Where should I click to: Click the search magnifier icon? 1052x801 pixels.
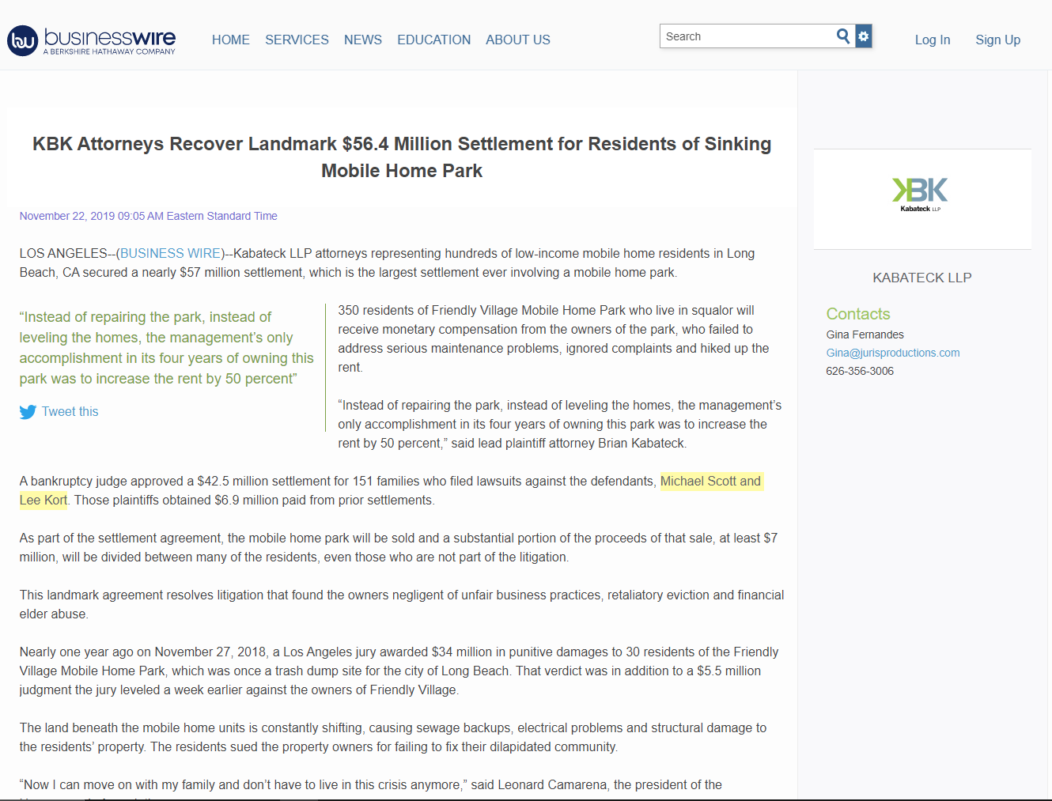pyautogui.click(x=843, y=36)
